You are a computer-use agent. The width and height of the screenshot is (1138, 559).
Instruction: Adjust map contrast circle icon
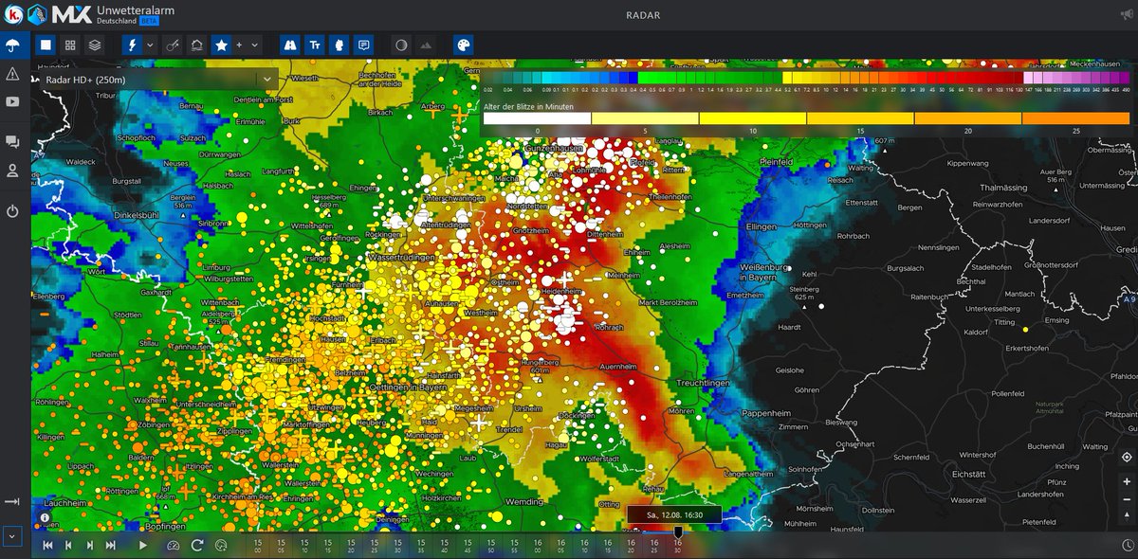(401, 45)
